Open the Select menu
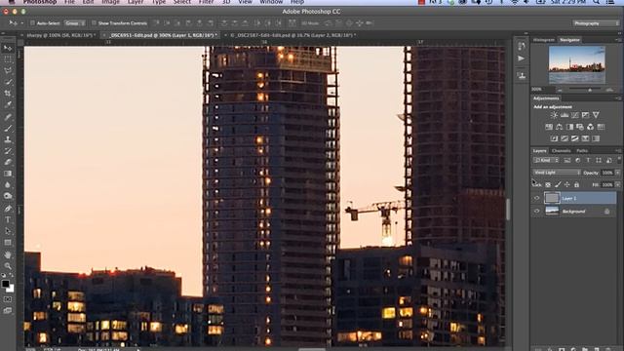The image size is (624, 351). coord(182,2)
